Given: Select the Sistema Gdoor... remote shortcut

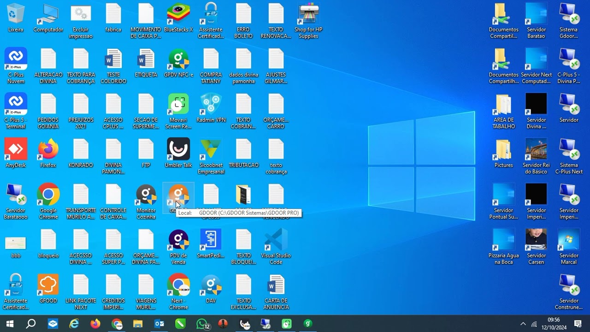Looking at the screenshot, I should click(569, 21).
